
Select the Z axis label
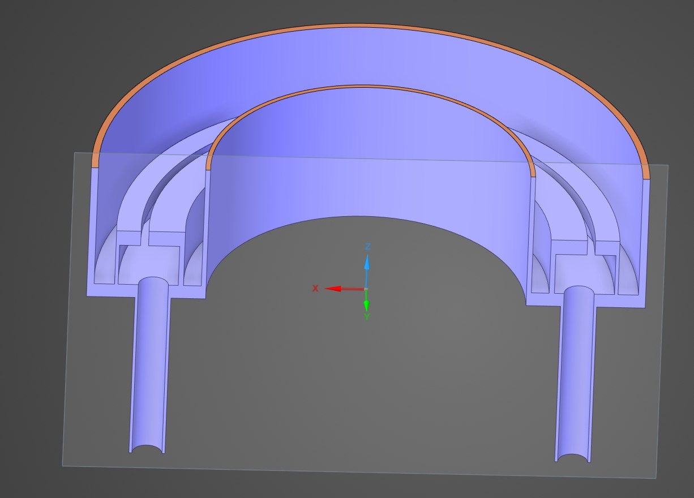coord(368,247)
